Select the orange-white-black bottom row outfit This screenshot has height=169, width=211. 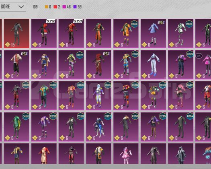[98, 154]
